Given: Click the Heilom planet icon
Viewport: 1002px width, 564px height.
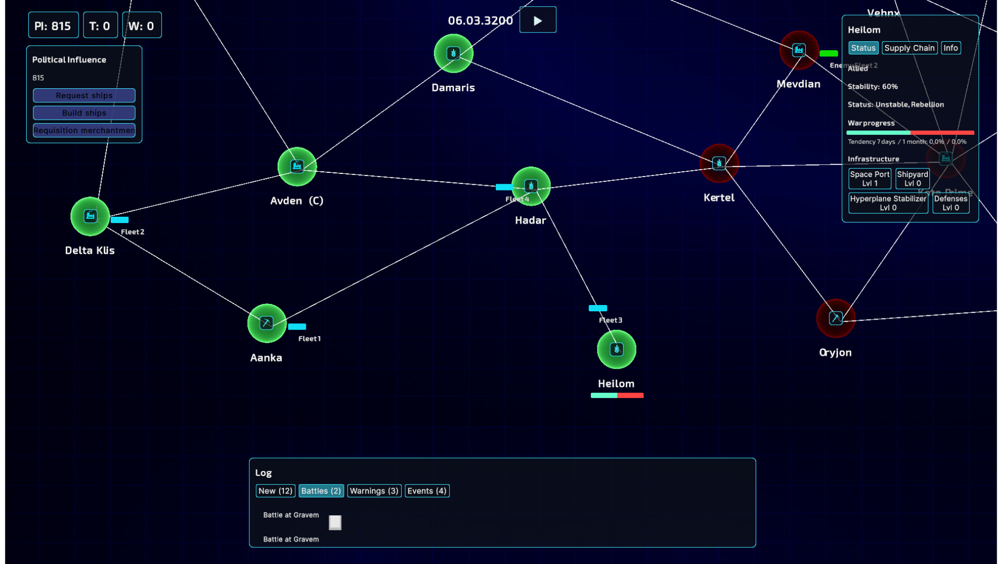Looking at the screenshot, I should pyautogui.click(x=616, y=349).
